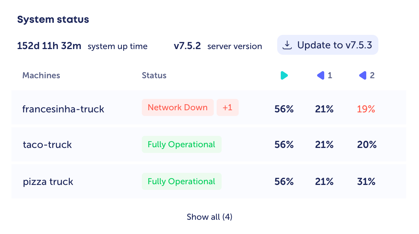Open the francesinha-truck machine row
419x234 pixels.
click(x=63, y=109)
